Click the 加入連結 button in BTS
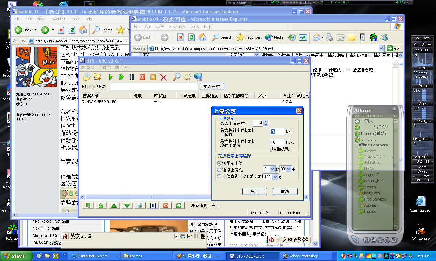 click(x=212, y=86)
